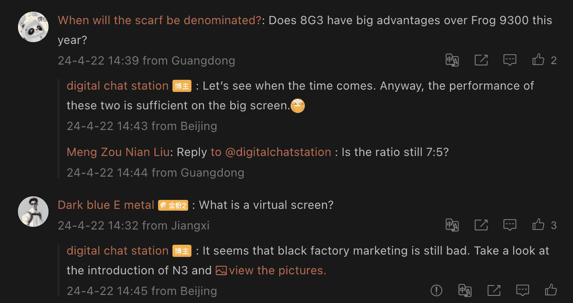Screen dimensions: 573x303
Task: Open reply box for black factory marketing reply
Action: point(522,290)
